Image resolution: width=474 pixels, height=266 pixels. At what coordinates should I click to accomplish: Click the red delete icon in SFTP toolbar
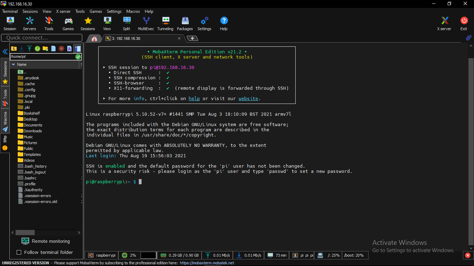pyautogui.click(x=61, y=48)
